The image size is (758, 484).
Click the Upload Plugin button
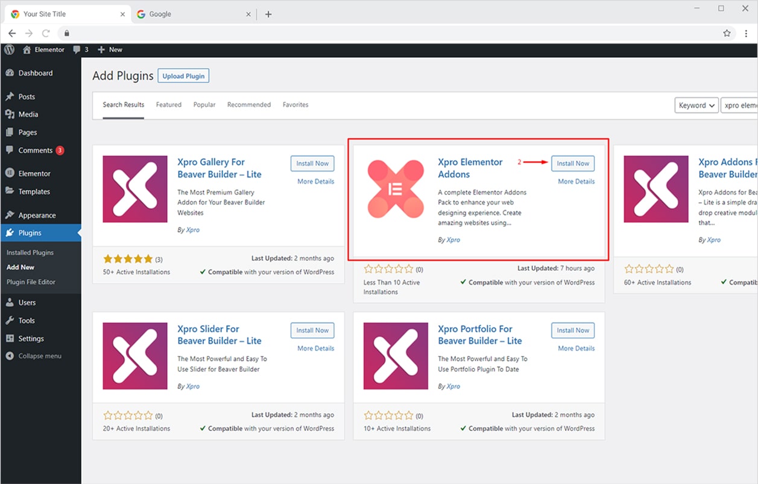(183, 76)
